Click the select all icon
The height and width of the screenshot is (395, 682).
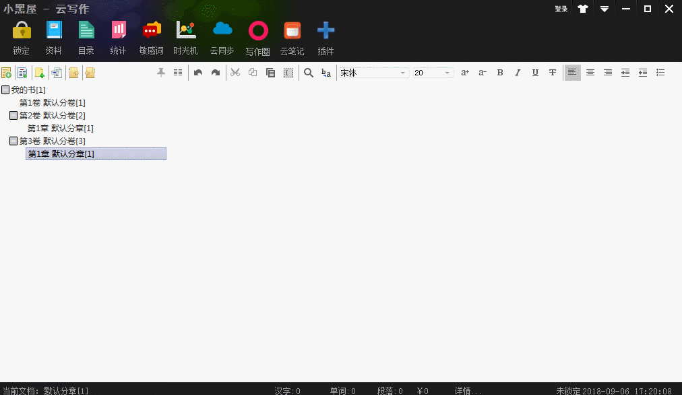pos(288,73)
